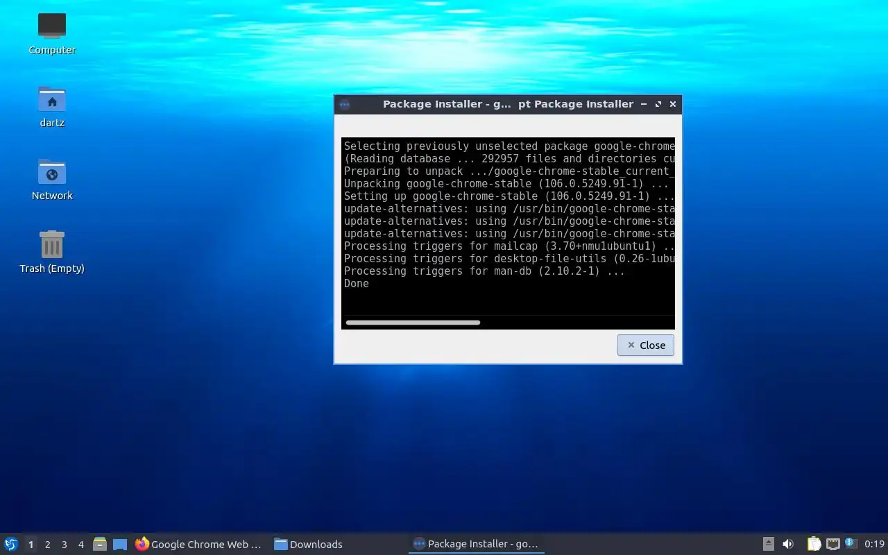The width and height of the screenshot is (888, 555).
Task: Open the removable media eject tray icon
Action: pyautogui.click(x=768, y=544)
